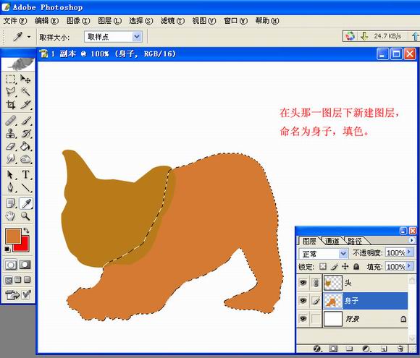Select the Hand tool
This screenshot has width=420, height=358.
click(x=10, y=216)
